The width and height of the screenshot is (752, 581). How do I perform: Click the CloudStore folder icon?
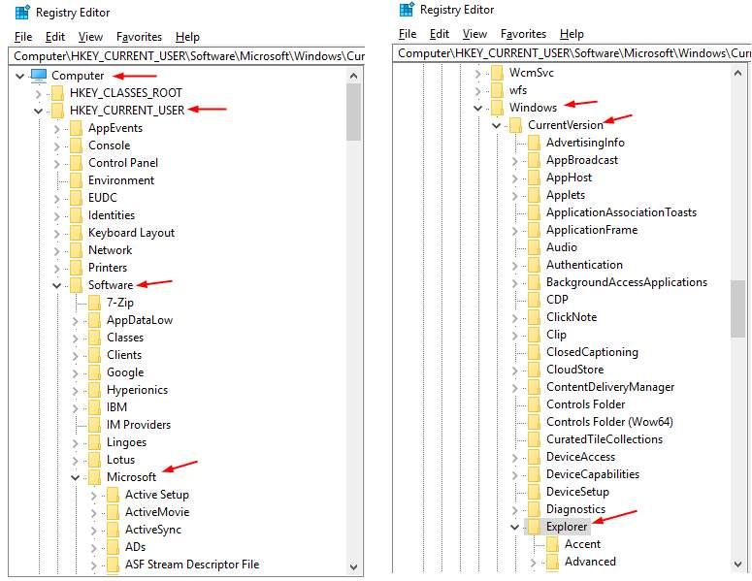534,370
